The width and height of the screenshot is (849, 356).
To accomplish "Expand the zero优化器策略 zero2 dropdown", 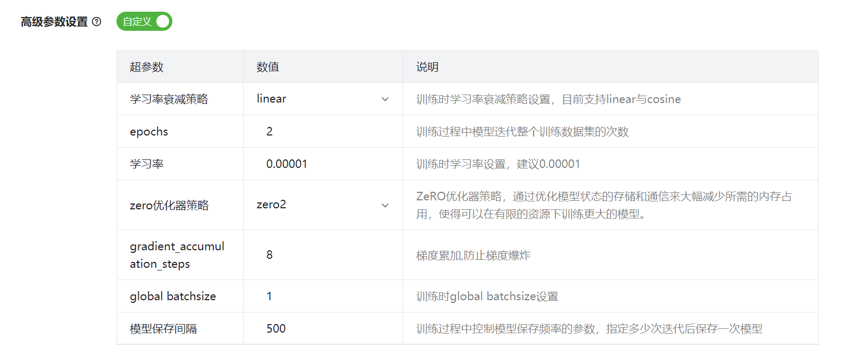I will click(x=323, y=205).
